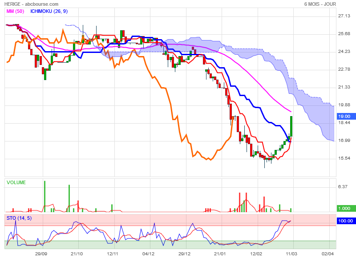Viewport: 356px width, 258px height.
Task: Click the 21/10 date axis label
Action: [x=77, y=254]
